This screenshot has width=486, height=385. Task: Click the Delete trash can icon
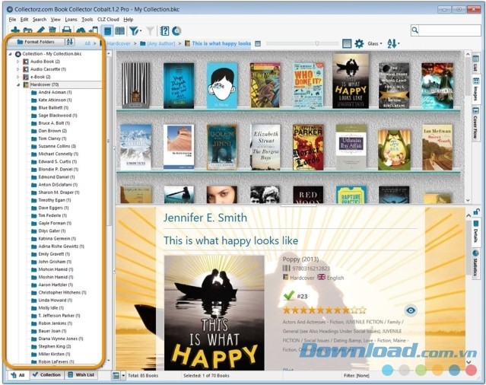coord(51,30)
